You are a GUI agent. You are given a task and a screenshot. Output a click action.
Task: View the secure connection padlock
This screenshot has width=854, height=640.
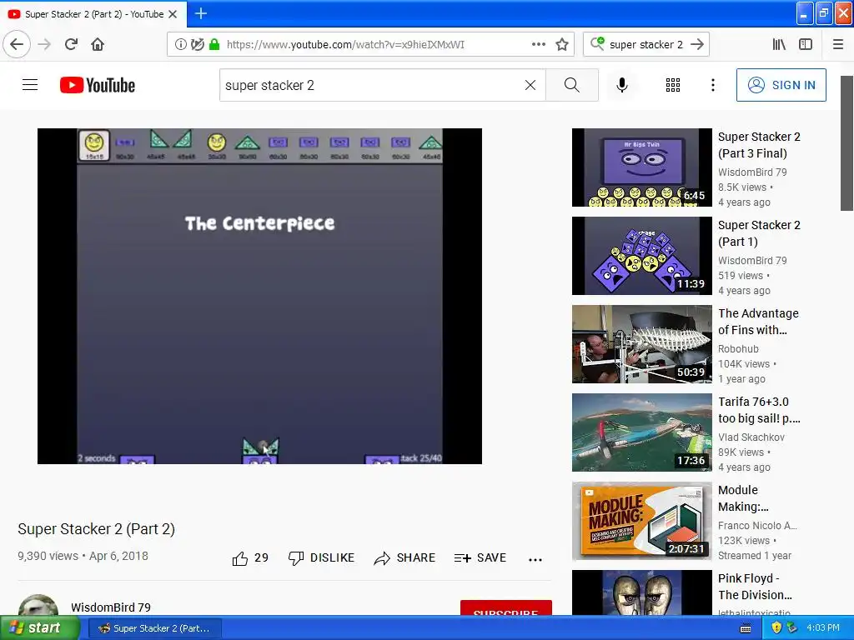[x=214, y=44]
